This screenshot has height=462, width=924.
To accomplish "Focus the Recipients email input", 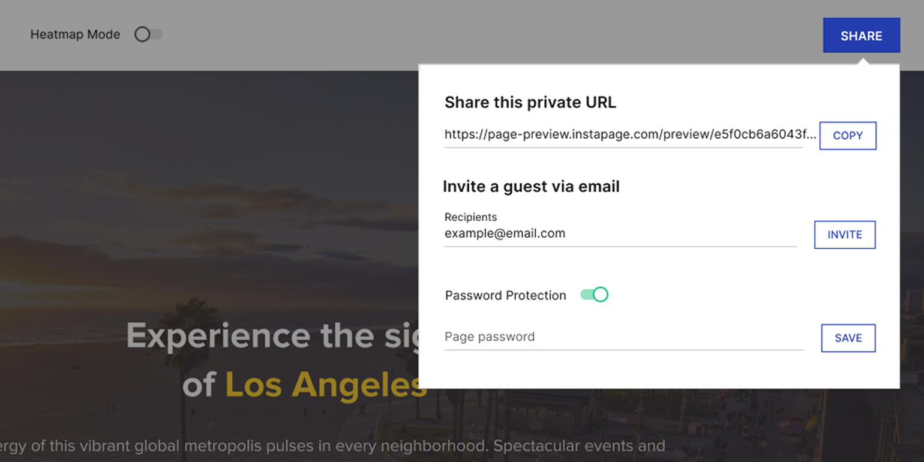I will [620, 234].
